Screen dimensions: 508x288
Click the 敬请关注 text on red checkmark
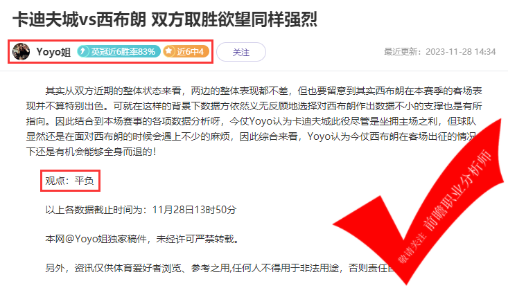[412, 248]
